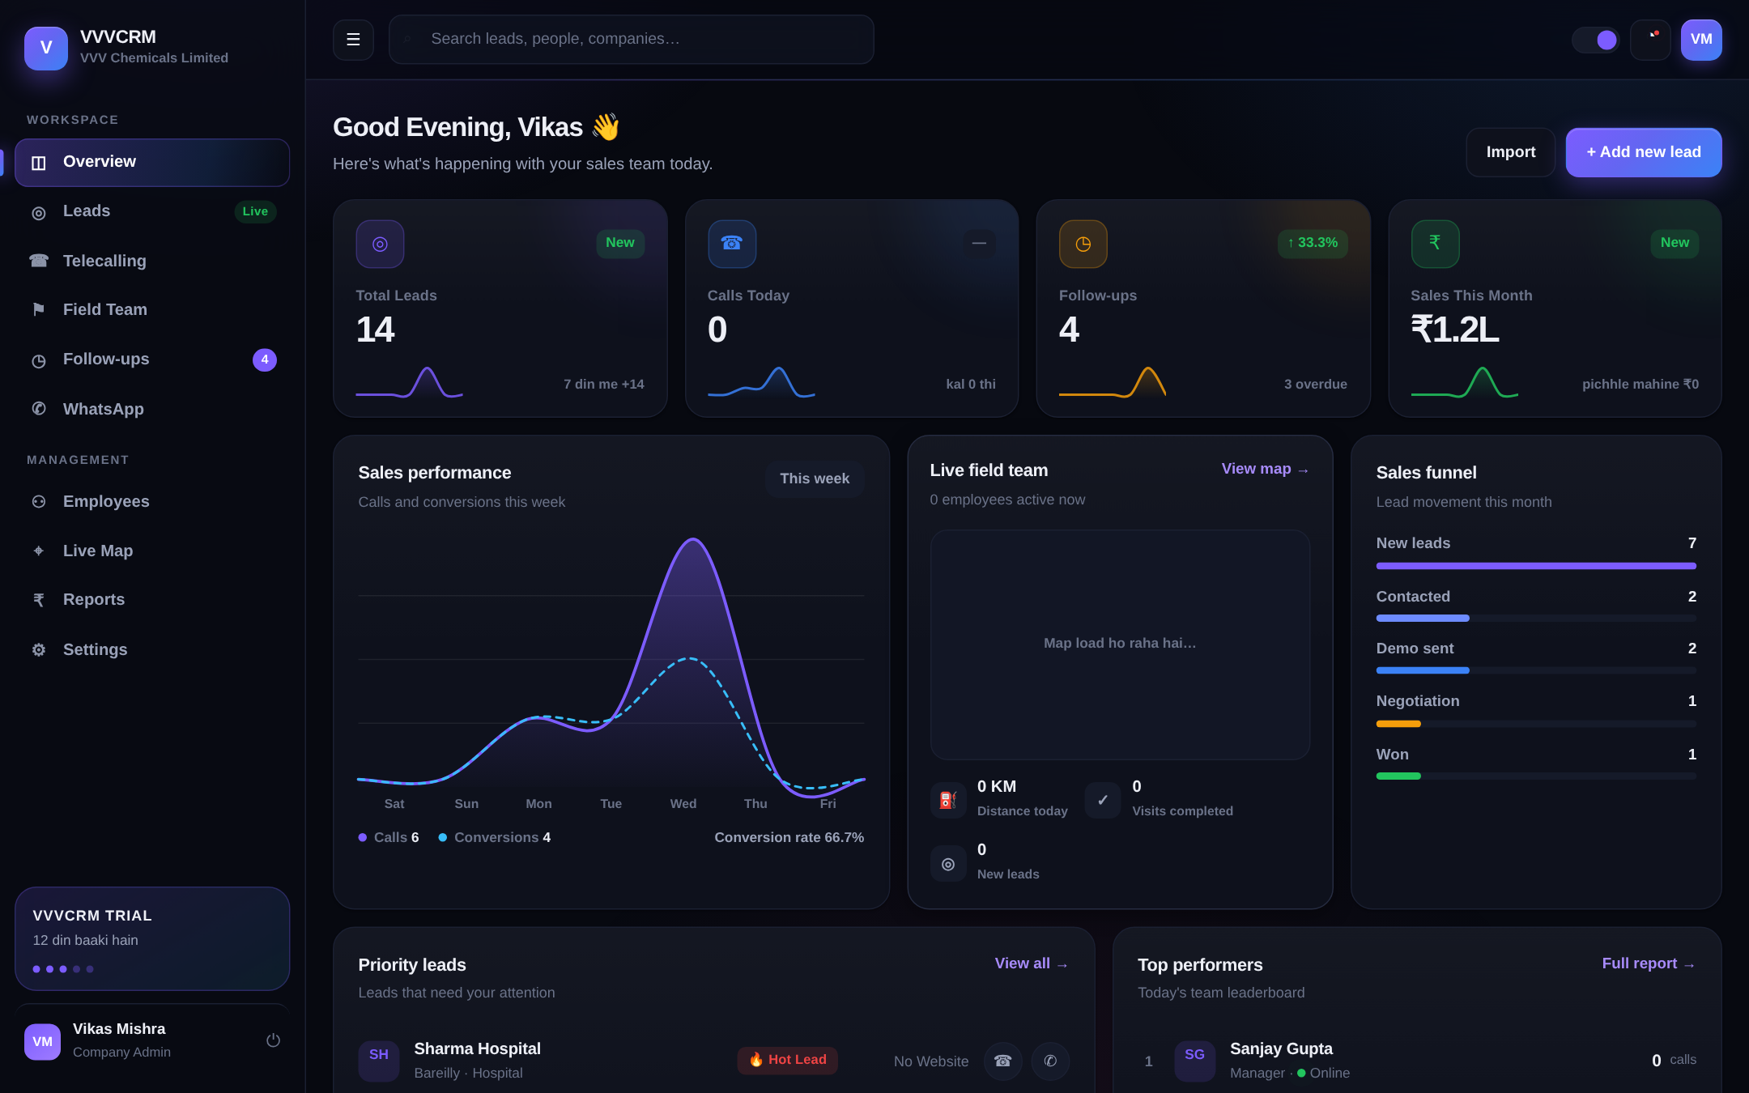This screenshot has width=1749, height=1093.
Task: WhatsApp Sharma Hospital via chat icon
Action: pos(1050,1061)
